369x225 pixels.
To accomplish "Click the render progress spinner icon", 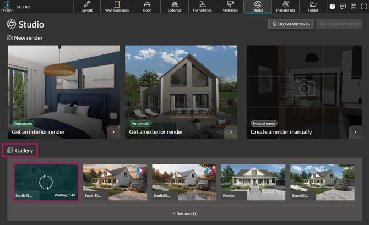I will 46,182.
